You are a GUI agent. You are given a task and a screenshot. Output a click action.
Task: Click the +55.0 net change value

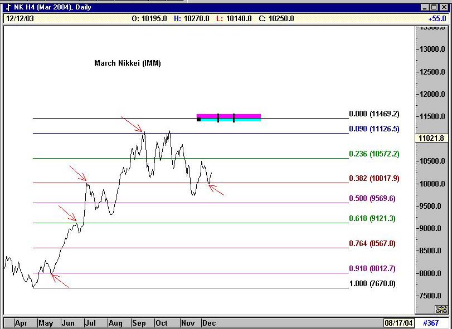437,19
